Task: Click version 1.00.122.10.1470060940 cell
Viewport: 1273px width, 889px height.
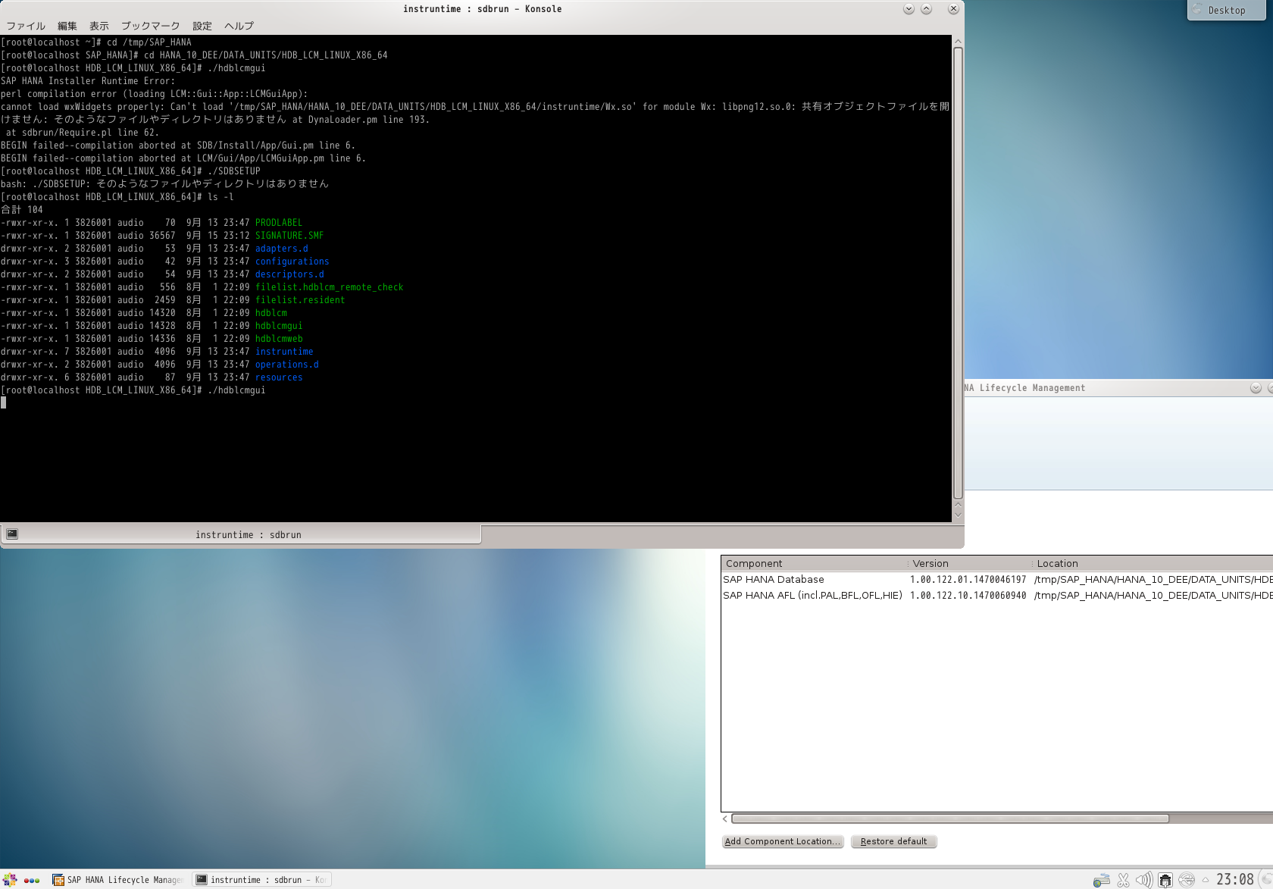Action: pos(968,595)
